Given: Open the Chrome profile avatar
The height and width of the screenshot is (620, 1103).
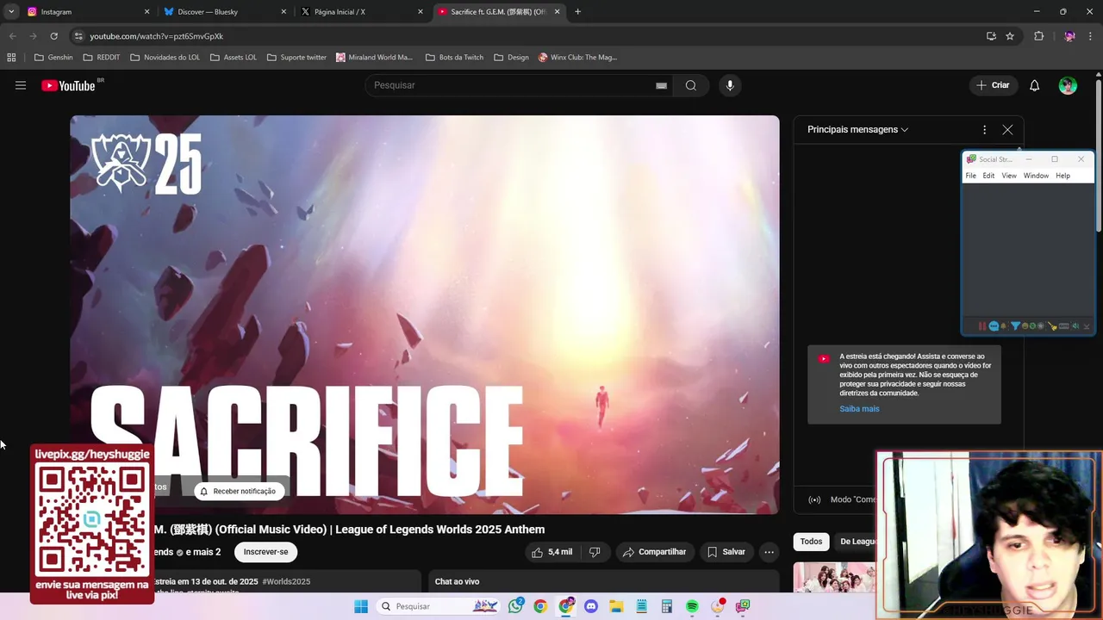Looking at the screenshot, I should coord(1069,36).
